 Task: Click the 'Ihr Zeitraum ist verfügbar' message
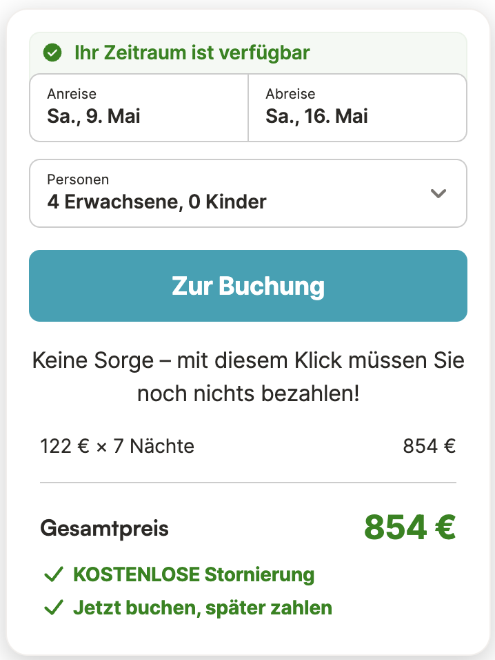(192, 52)
